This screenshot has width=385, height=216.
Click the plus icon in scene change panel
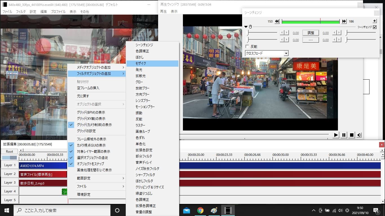click(375, 21)
